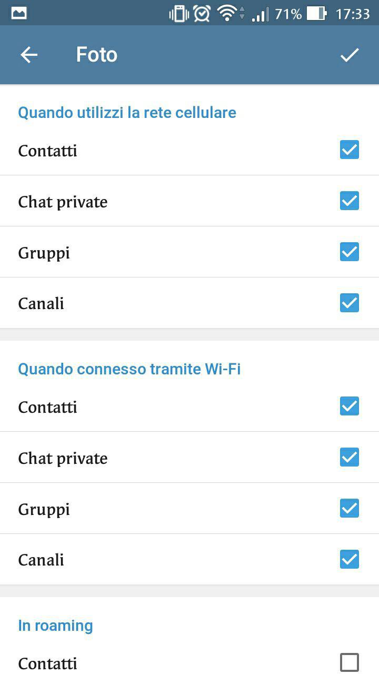The width and height of the screenshot is (379, 674).
Task: Tap the alarm clock status icon
Action: (x=202, y=13)
